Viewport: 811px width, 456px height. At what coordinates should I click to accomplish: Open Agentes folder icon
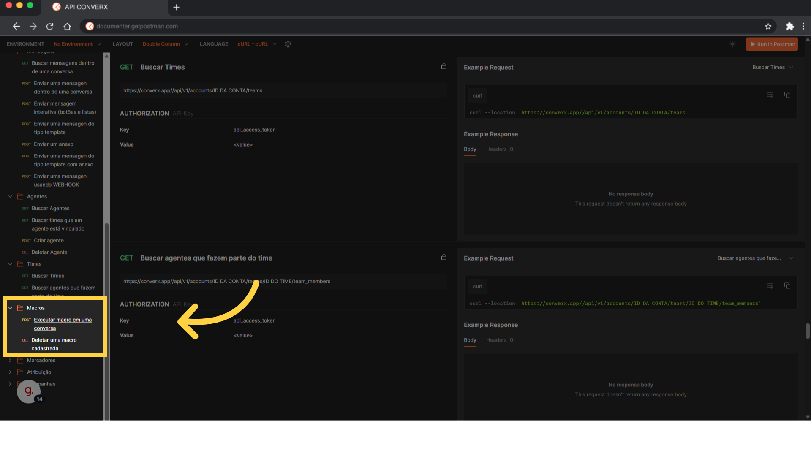[20, 196]
